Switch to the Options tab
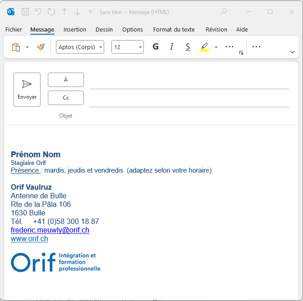Image resolution: width=303 pixels, height=301 pixels. click(x=133, y=30)
